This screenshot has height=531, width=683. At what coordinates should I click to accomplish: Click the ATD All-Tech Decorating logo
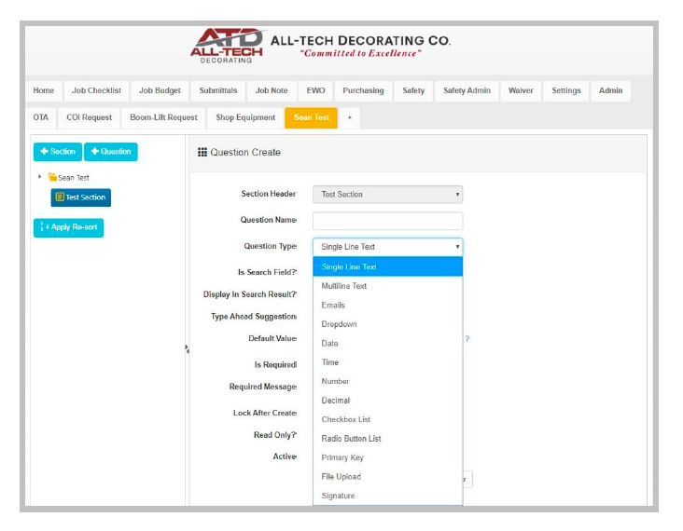pyautogui.click(x=227, y=46)
